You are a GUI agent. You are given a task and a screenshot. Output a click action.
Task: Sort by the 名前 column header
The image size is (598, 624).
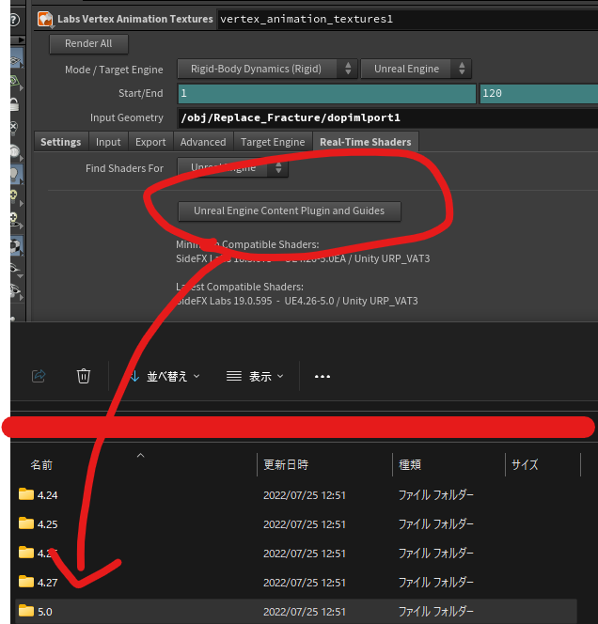[41, 465]
